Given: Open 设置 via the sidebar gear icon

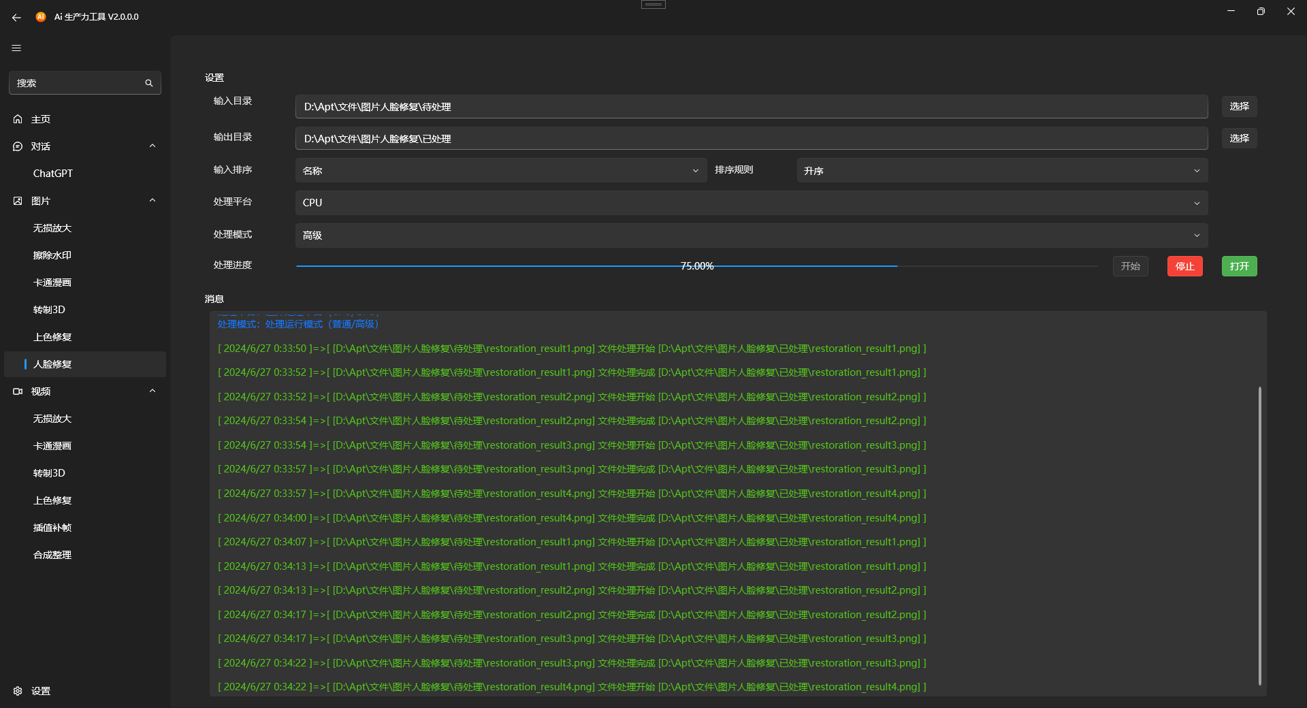Looking at the screenshot, I should tap(18, 691).
